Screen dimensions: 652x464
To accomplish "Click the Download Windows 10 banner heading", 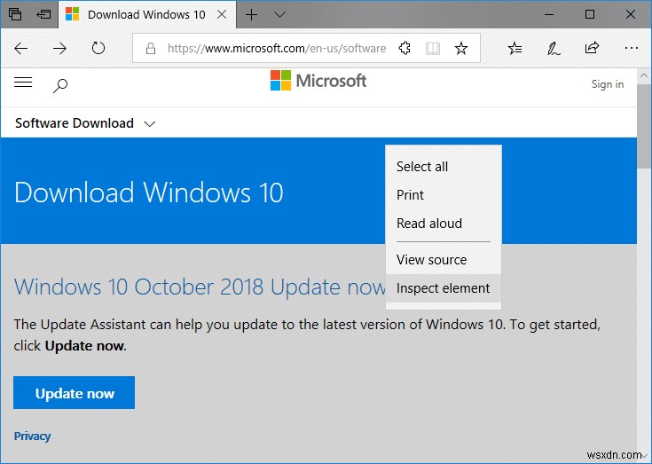I will pos(149,193).
